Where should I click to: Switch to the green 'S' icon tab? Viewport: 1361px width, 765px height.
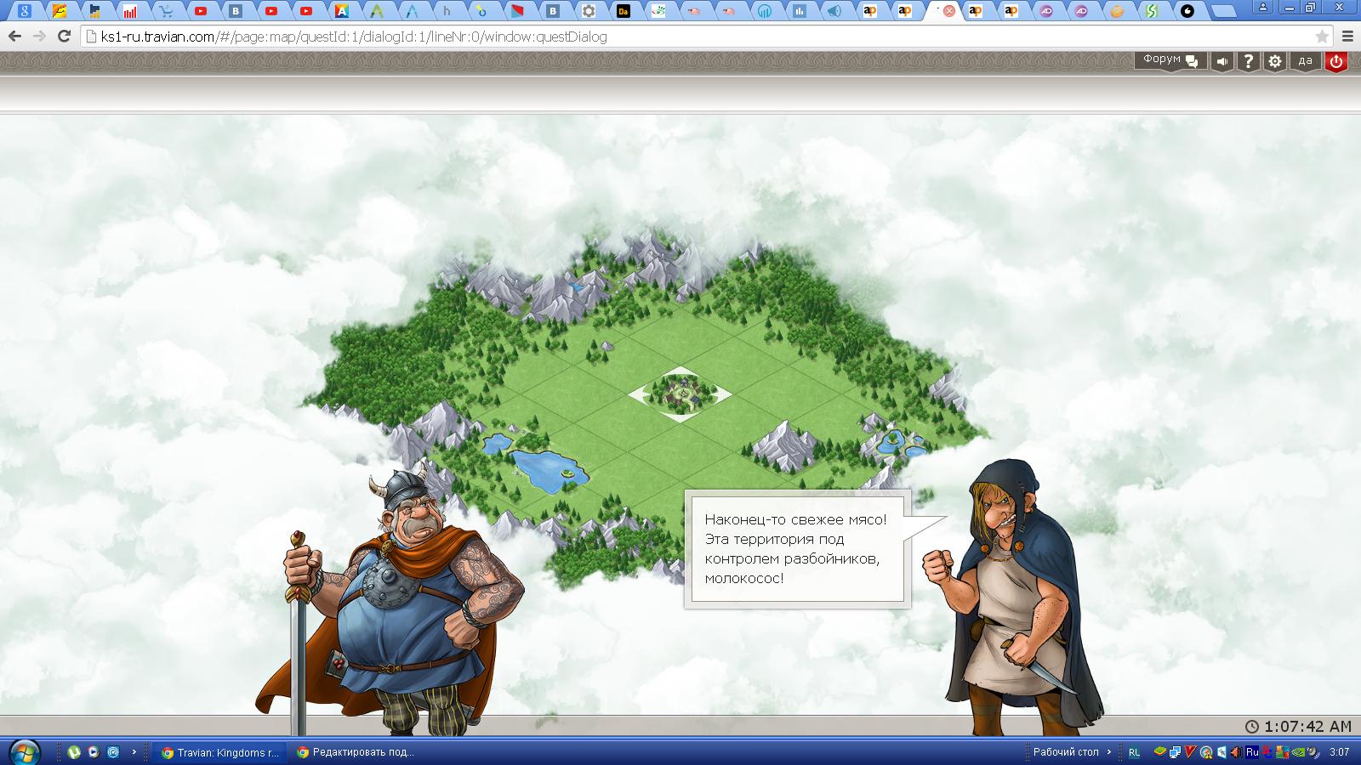point(1152,11)
